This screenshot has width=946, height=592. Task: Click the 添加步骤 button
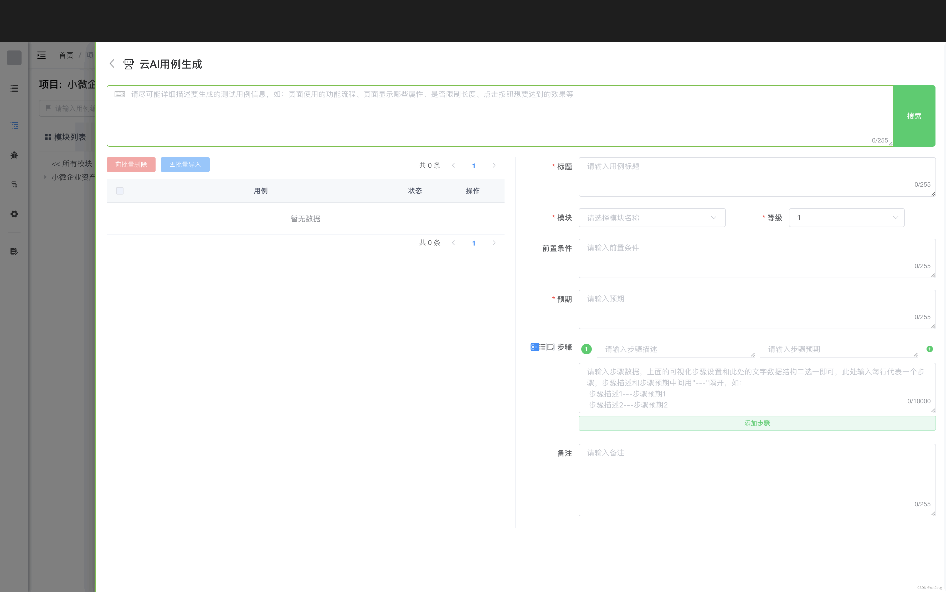(757, 423)
